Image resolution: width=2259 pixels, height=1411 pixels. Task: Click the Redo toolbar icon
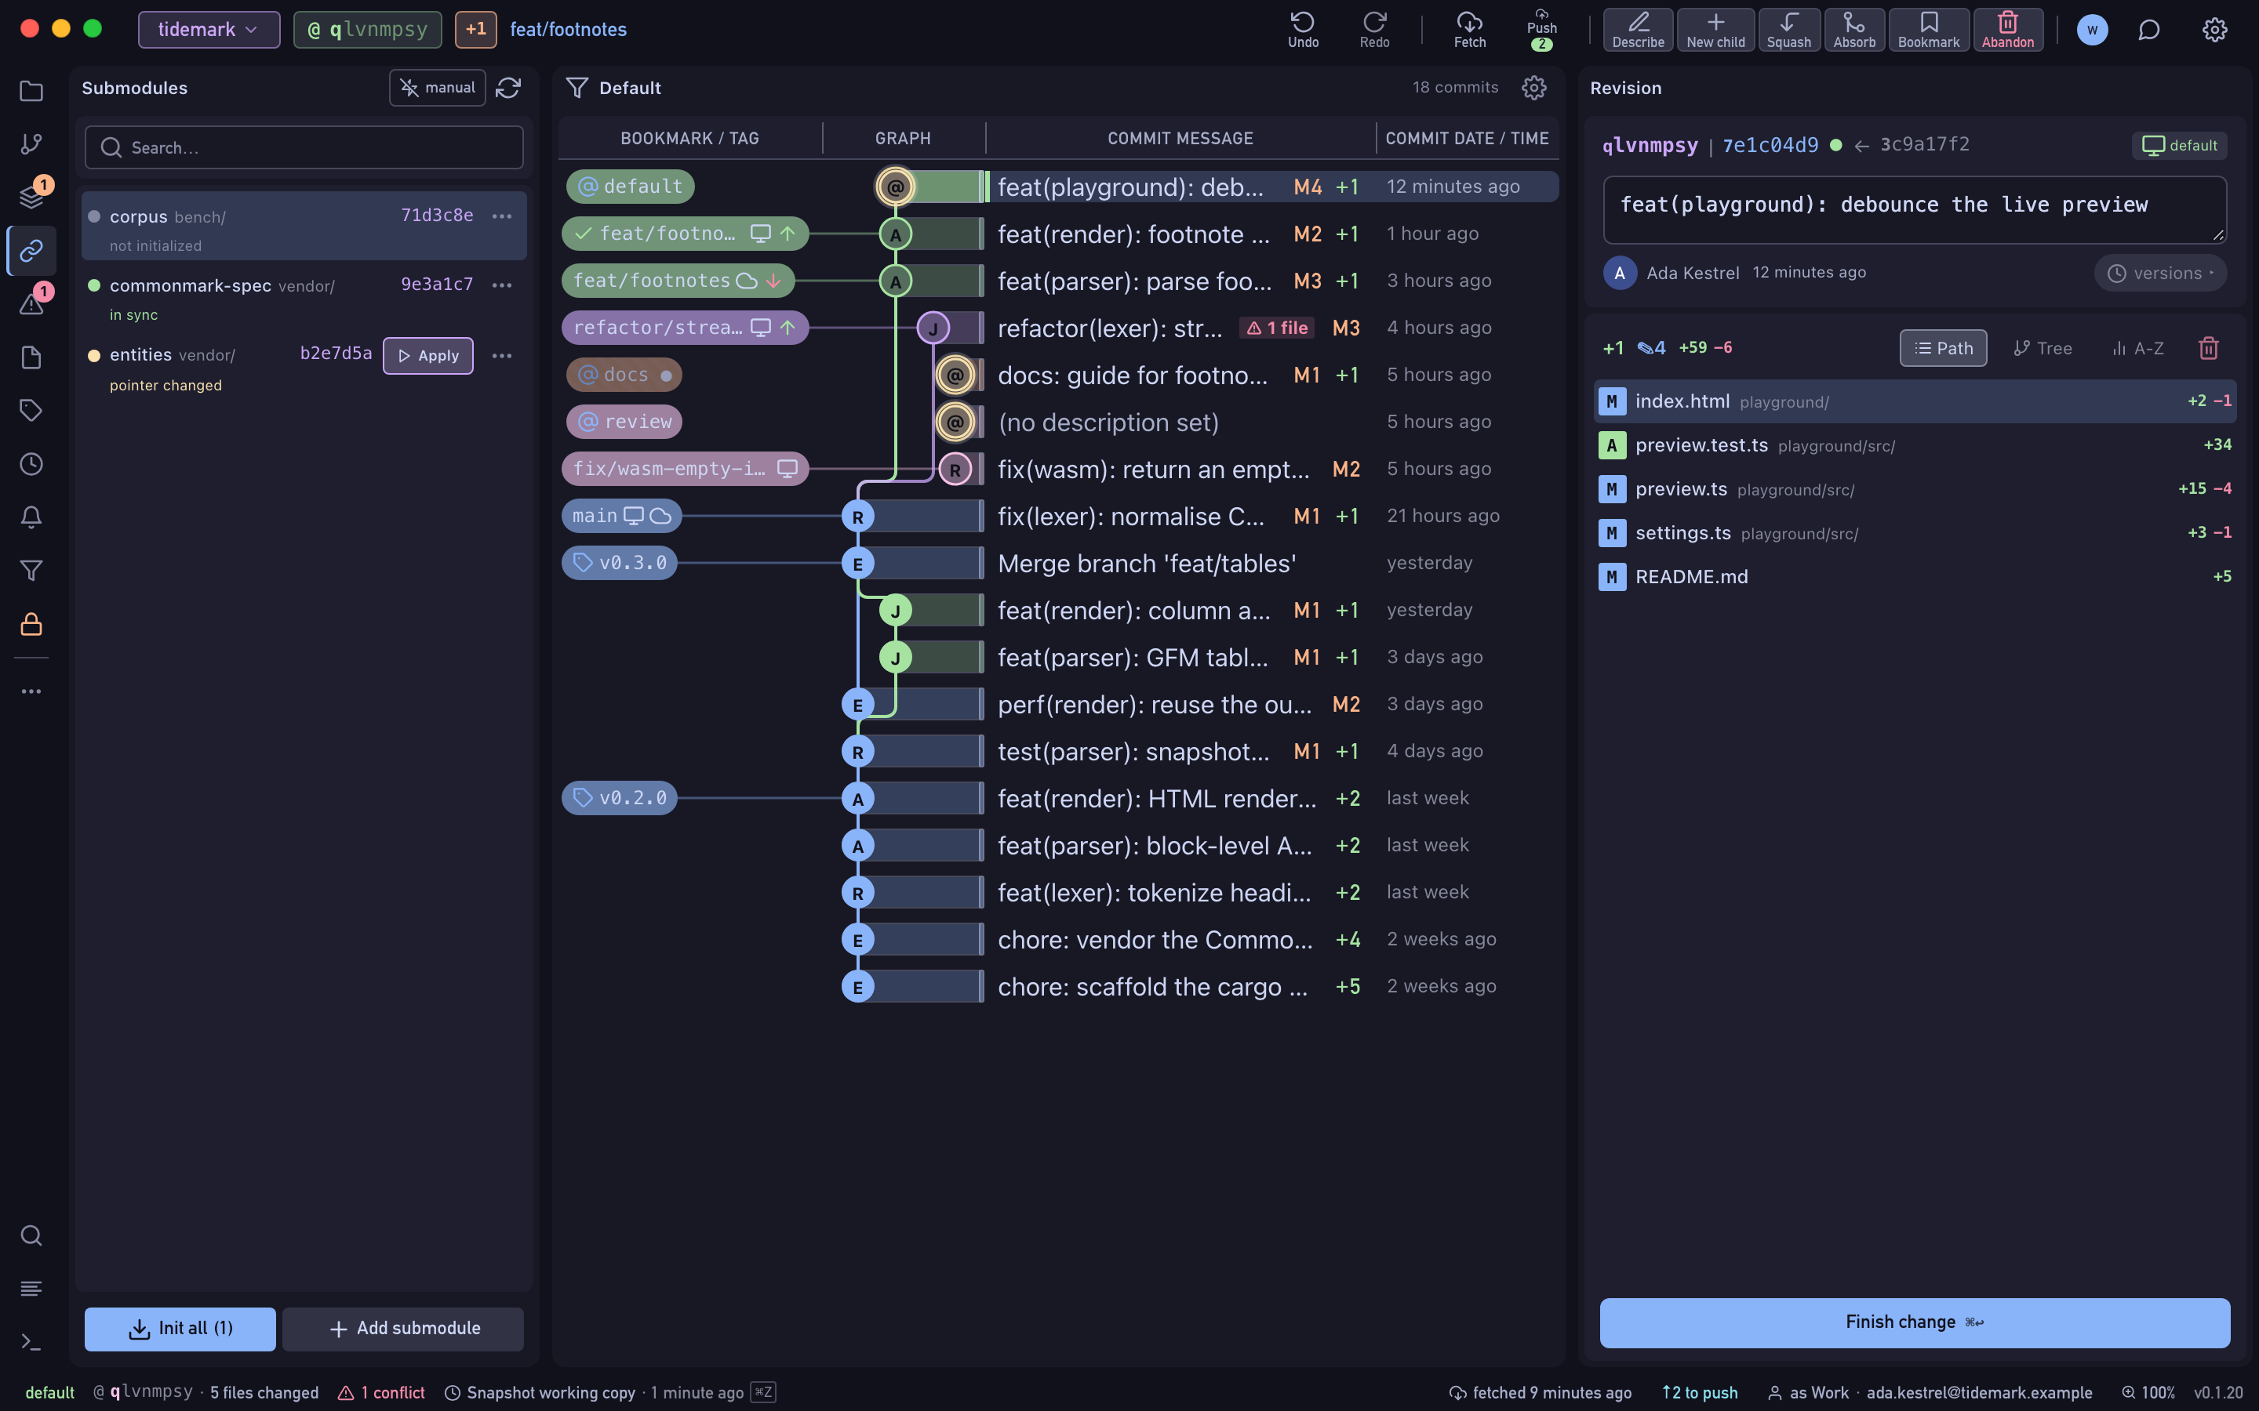[x=1374, y=29]
